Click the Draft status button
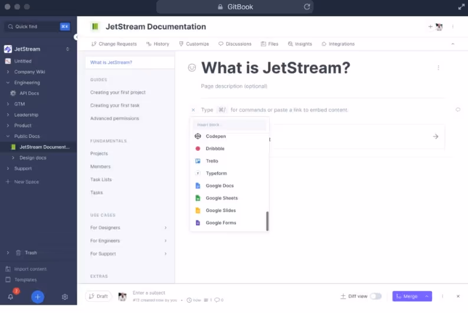The image size is (468, 313). (98, 296)
